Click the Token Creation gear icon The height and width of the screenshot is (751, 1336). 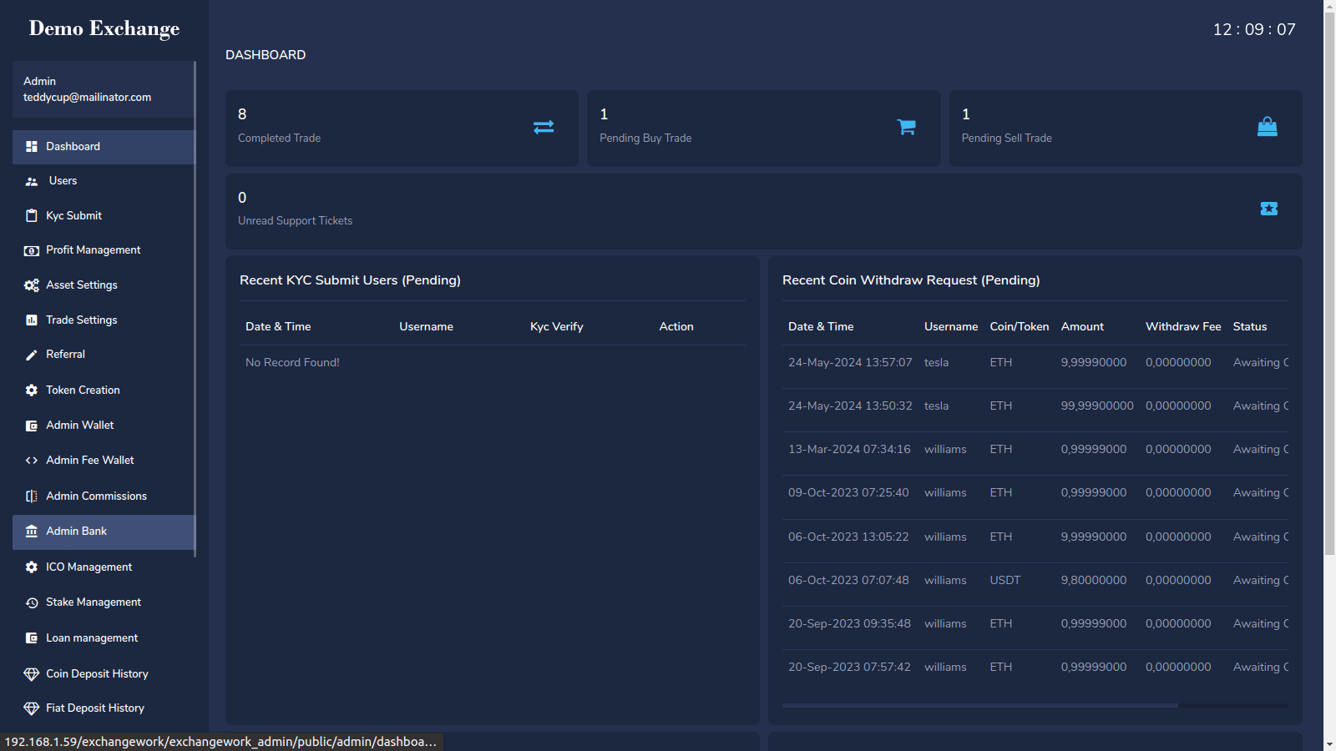coord(32,391)
